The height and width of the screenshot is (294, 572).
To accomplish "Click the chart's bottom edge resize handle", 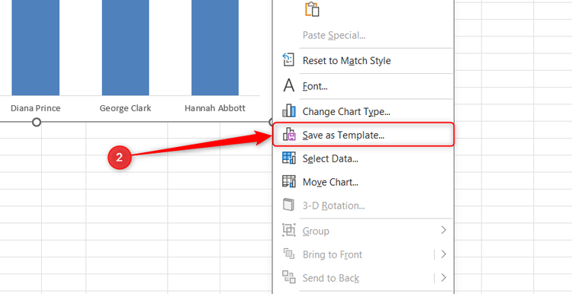I will (36, 122).
